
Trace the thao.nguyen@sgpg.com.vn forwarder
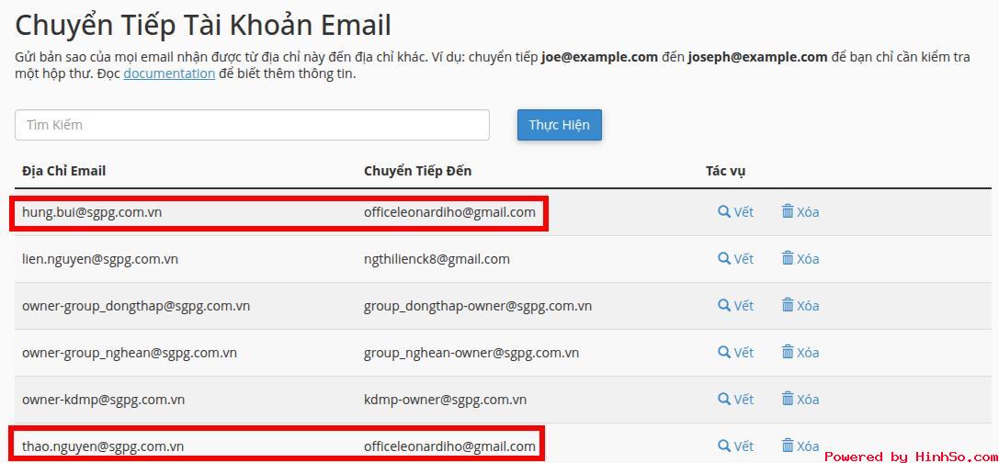click(735, 446)
